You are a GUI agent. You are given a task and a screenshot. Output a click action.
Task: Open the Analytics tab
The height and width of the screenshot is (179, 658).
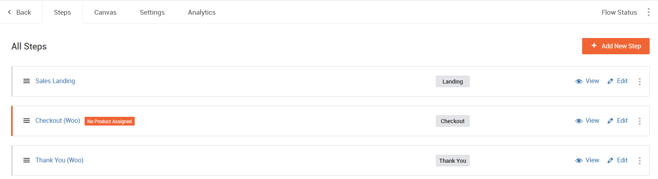[x=202, y=12]
